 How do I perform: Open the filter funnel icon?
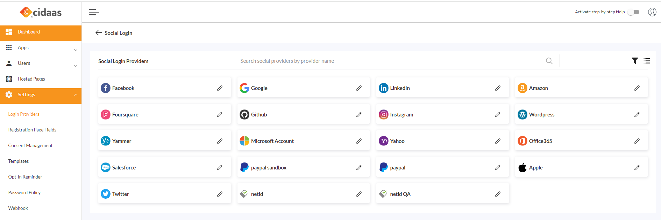(635, 61)
